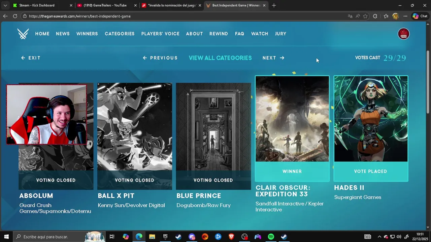Screen dimensions: 431x242
Task: Click VIEW ALL CATEGORIES link
Action: (220, 58)
